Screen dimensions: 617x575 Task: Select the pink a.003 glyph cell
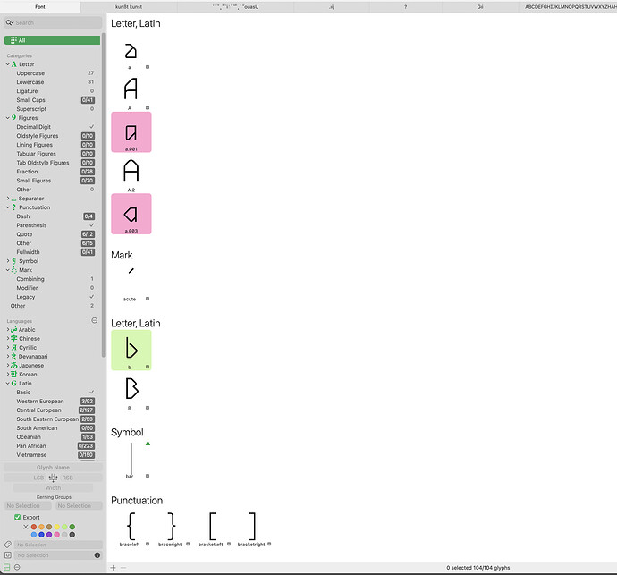(x=131, y=214)
